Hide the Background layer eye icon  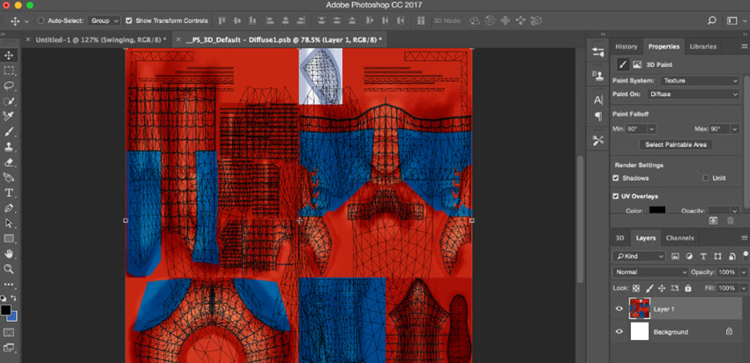point(619,331)
